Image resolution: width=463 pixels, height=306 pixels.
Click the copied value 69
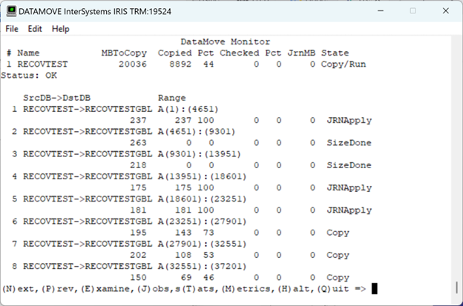[186, 277]
